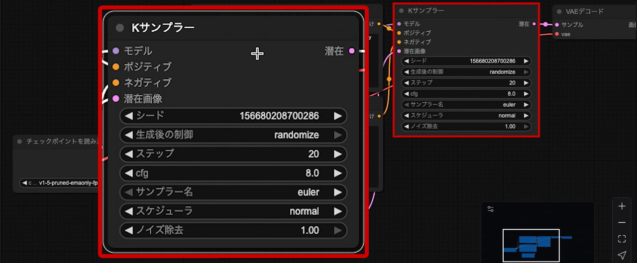
Task: Click the シード value field in enlarged Kサンプラー
Action: (279, 116)
